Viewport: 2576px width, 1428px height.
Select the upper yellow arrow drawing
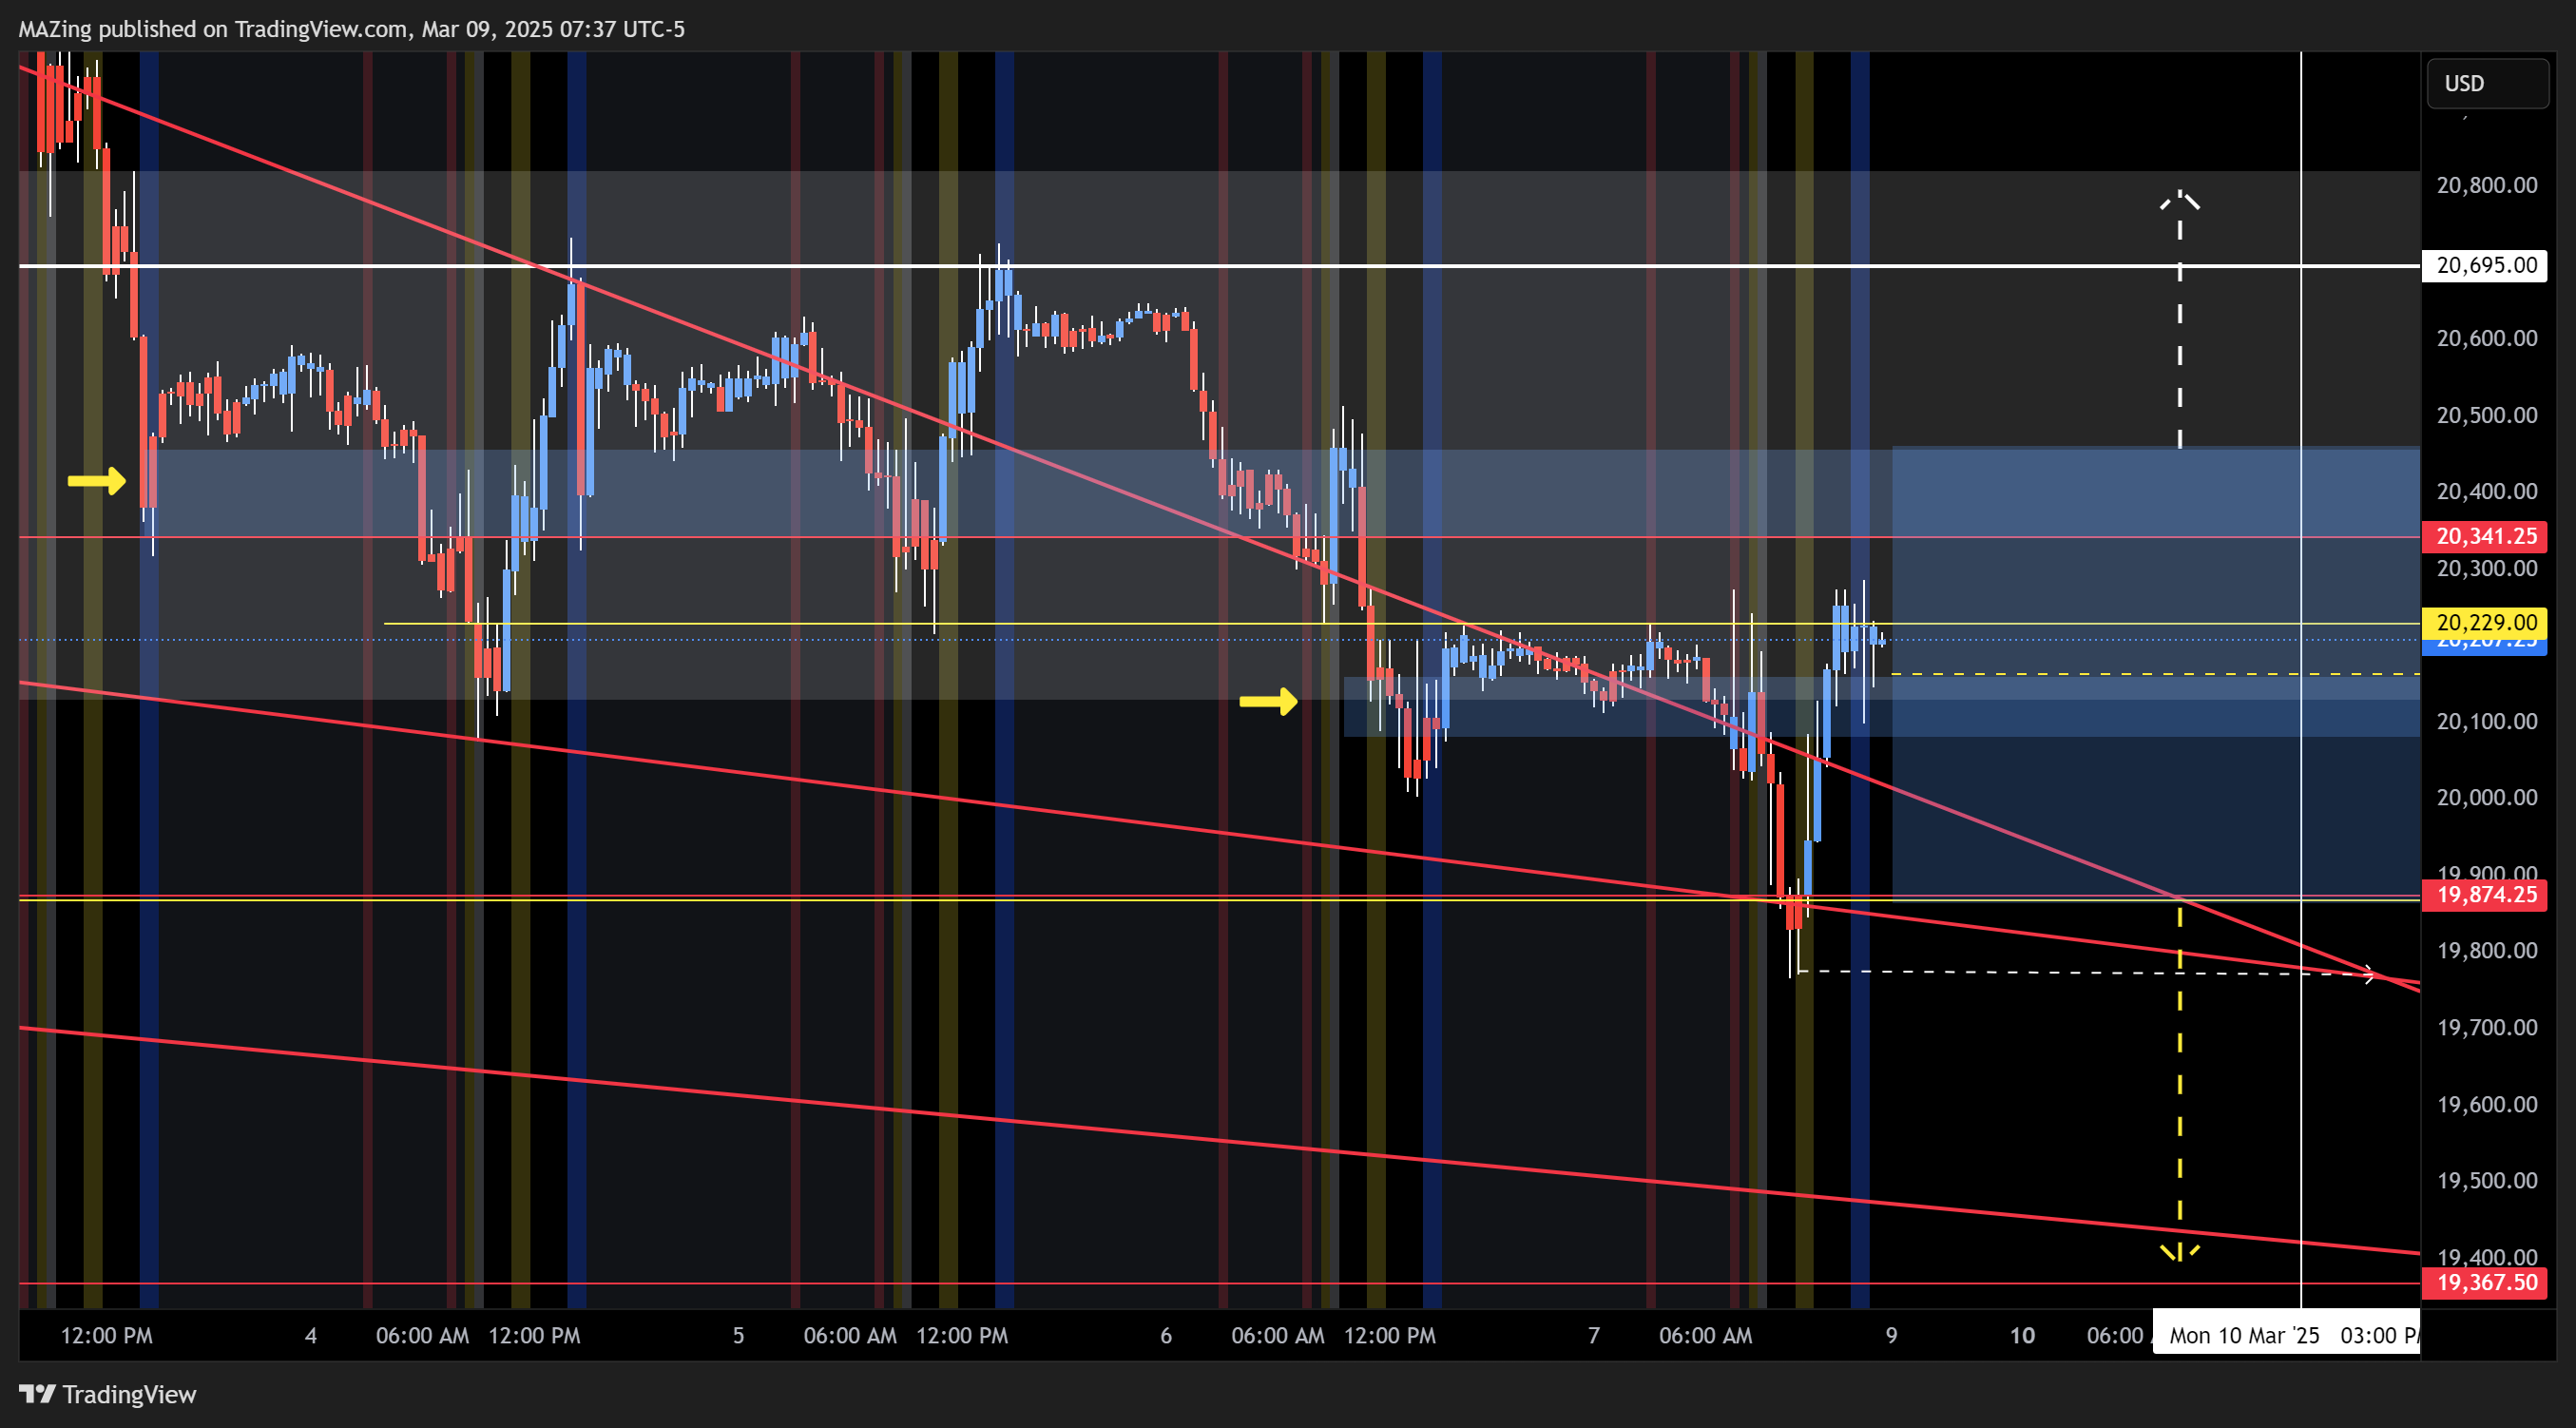click(x=96, y=481)
